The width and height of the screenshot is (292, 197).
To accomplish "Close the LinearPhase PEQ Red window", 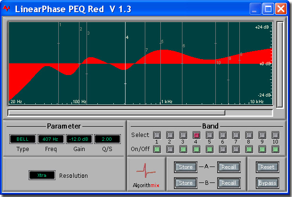I will (x=281, y=8).
